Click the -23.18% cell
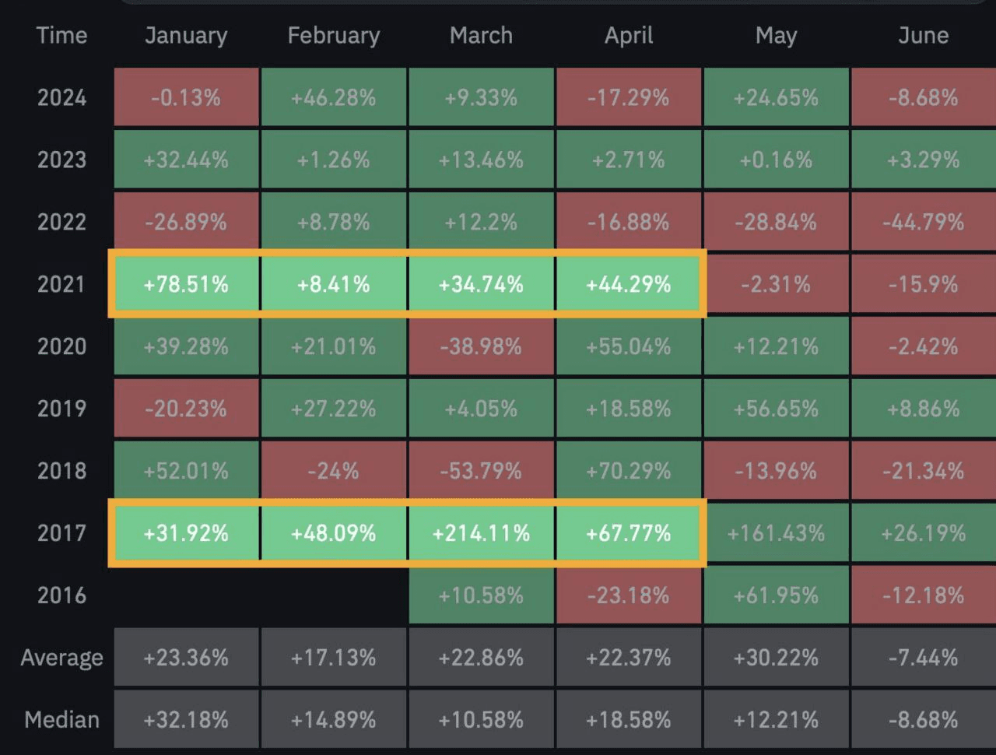Image resolution: width=996 pixels, height=755 pixels. point(629,595)
